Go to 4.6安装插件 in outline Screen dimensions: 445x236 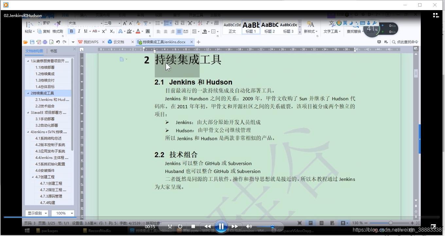(x=45, y=170)
